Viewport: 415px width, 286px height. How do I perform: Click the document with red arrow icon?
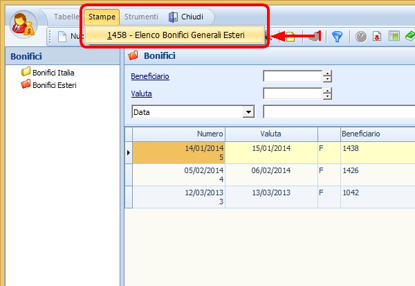tap(377, 37)
